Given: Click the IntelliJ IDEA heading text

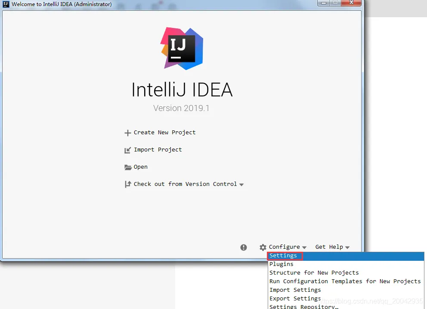Looking at the screenshot, I should pyautogui.click(x=182, y=90).
